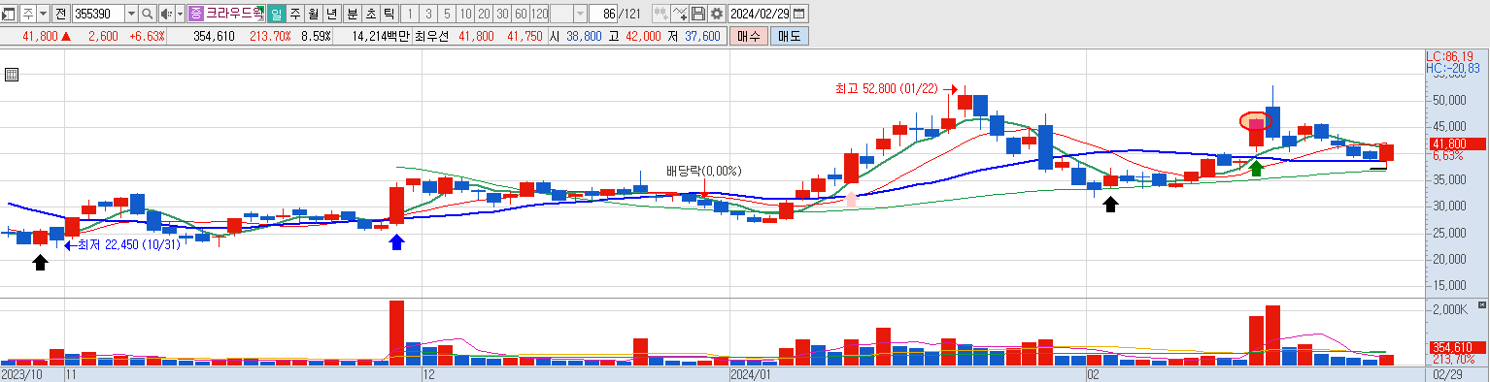
Task: Click the red 매수 buy button
Action: click(x=749, y=36)
